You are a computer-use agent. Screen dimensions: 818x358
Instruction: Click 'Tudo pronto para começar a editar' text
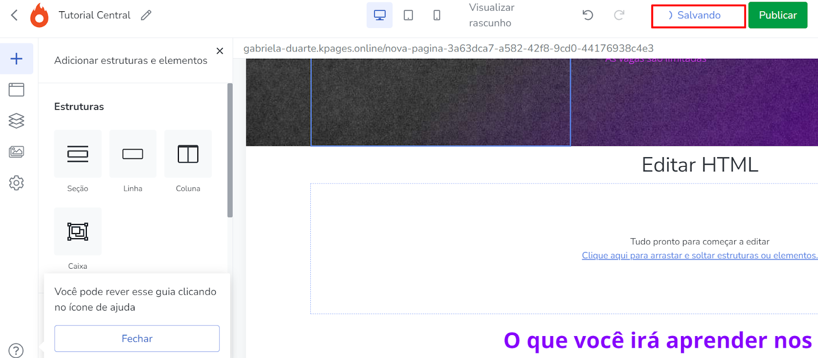[x=699, y=242]
